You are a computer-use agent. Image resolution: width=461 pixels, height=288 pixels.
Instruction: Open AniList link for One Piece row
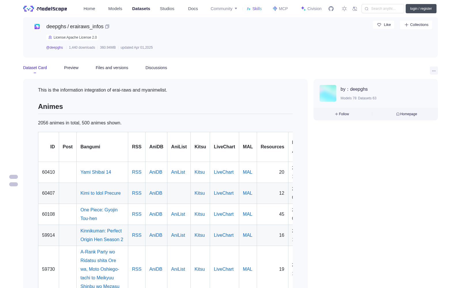178,214
